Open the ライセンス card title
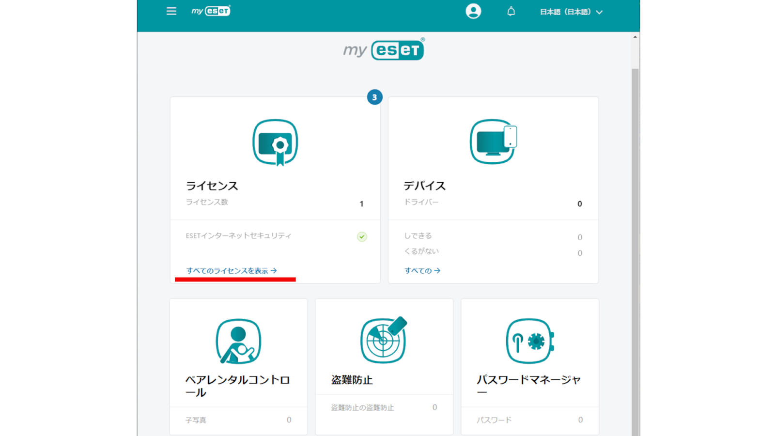The height and width of the screenshot is (436, 775). (212, 186)
